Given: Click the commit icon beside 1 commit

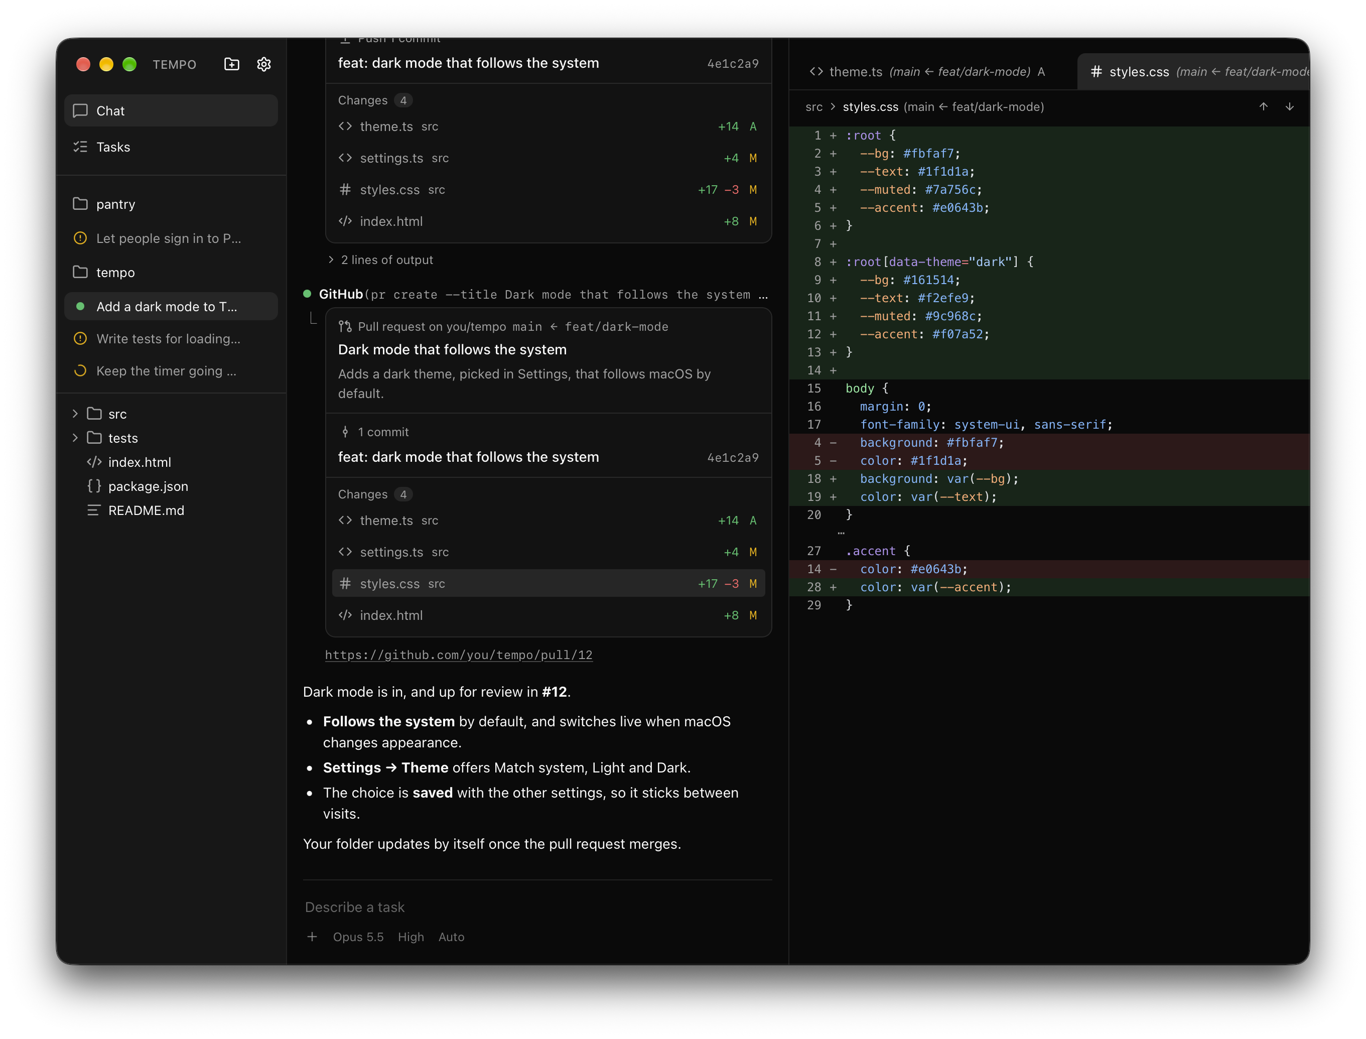Looking at the screenshot, I should coord(345,432).
